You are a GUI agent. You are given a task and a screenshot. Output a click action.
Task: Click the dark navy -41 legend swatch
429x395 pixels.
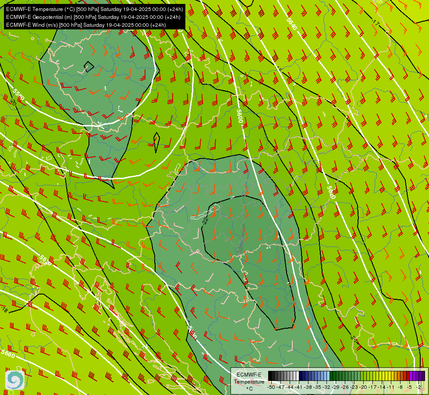point(301,376)
